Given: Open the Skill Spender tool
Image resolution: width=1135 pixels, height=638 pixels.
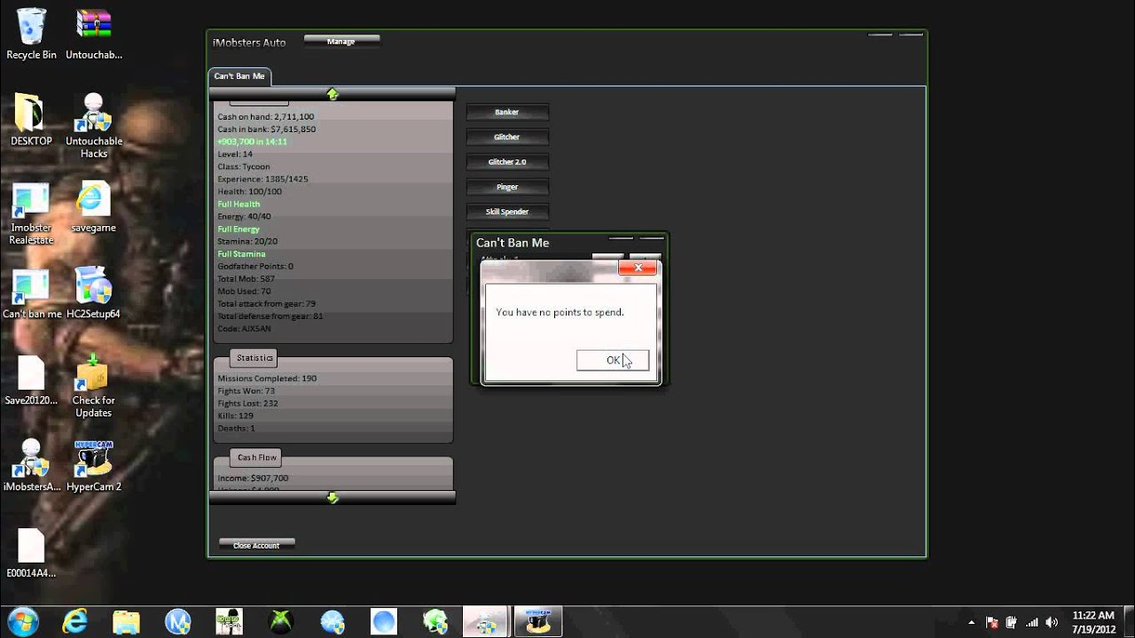Looking at the screenshot, I should pyautogui.click(x=507, y=212).
